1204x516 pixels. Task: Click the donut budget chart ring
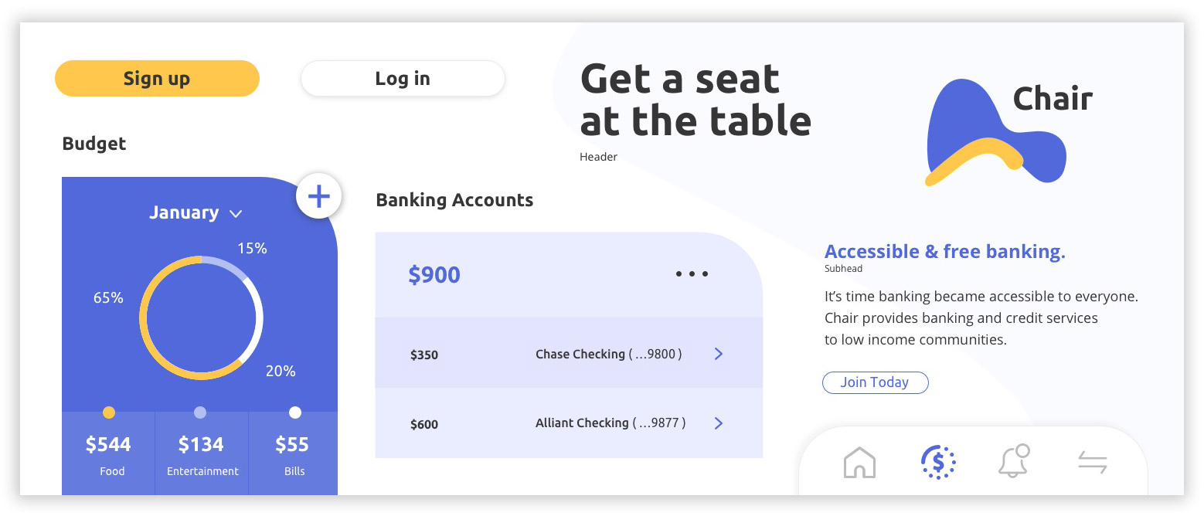click(144, 317)
